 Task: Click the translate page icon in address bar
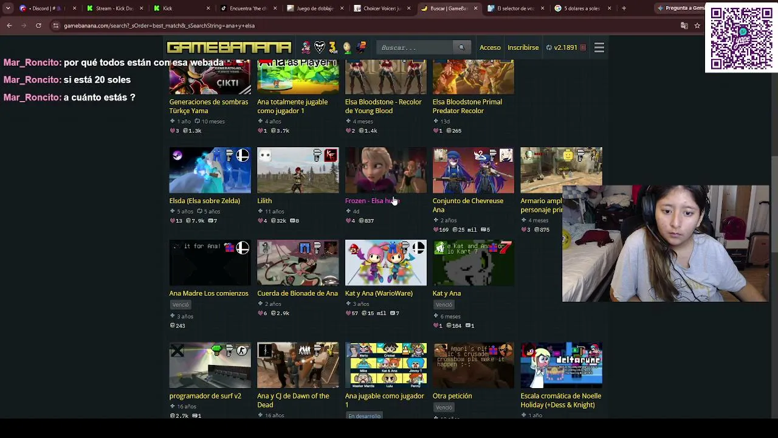684,26
